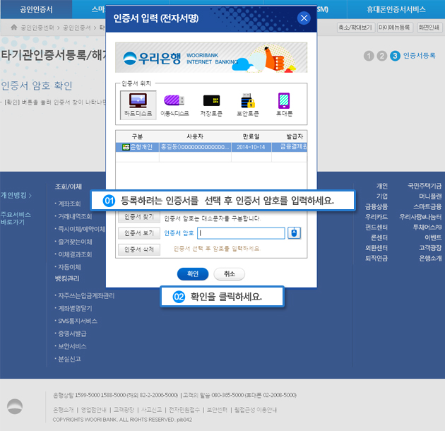Click the 취소 cancel button

tap(230, 274)
